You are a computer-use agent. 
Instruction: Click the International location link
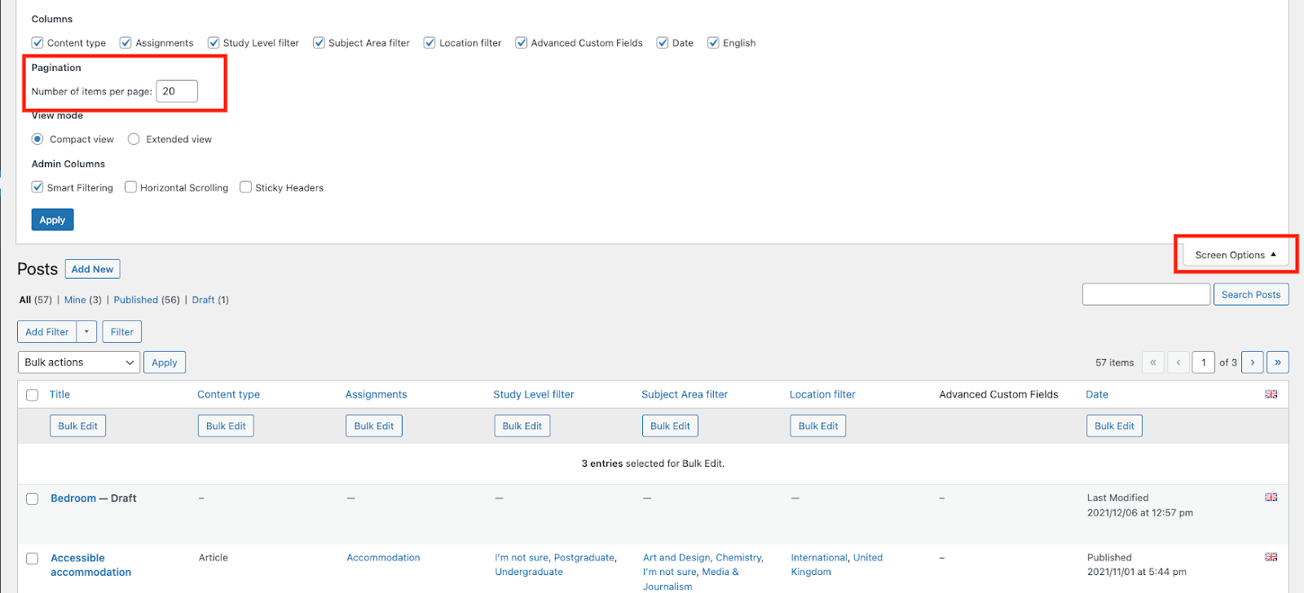tap(819, 558)
